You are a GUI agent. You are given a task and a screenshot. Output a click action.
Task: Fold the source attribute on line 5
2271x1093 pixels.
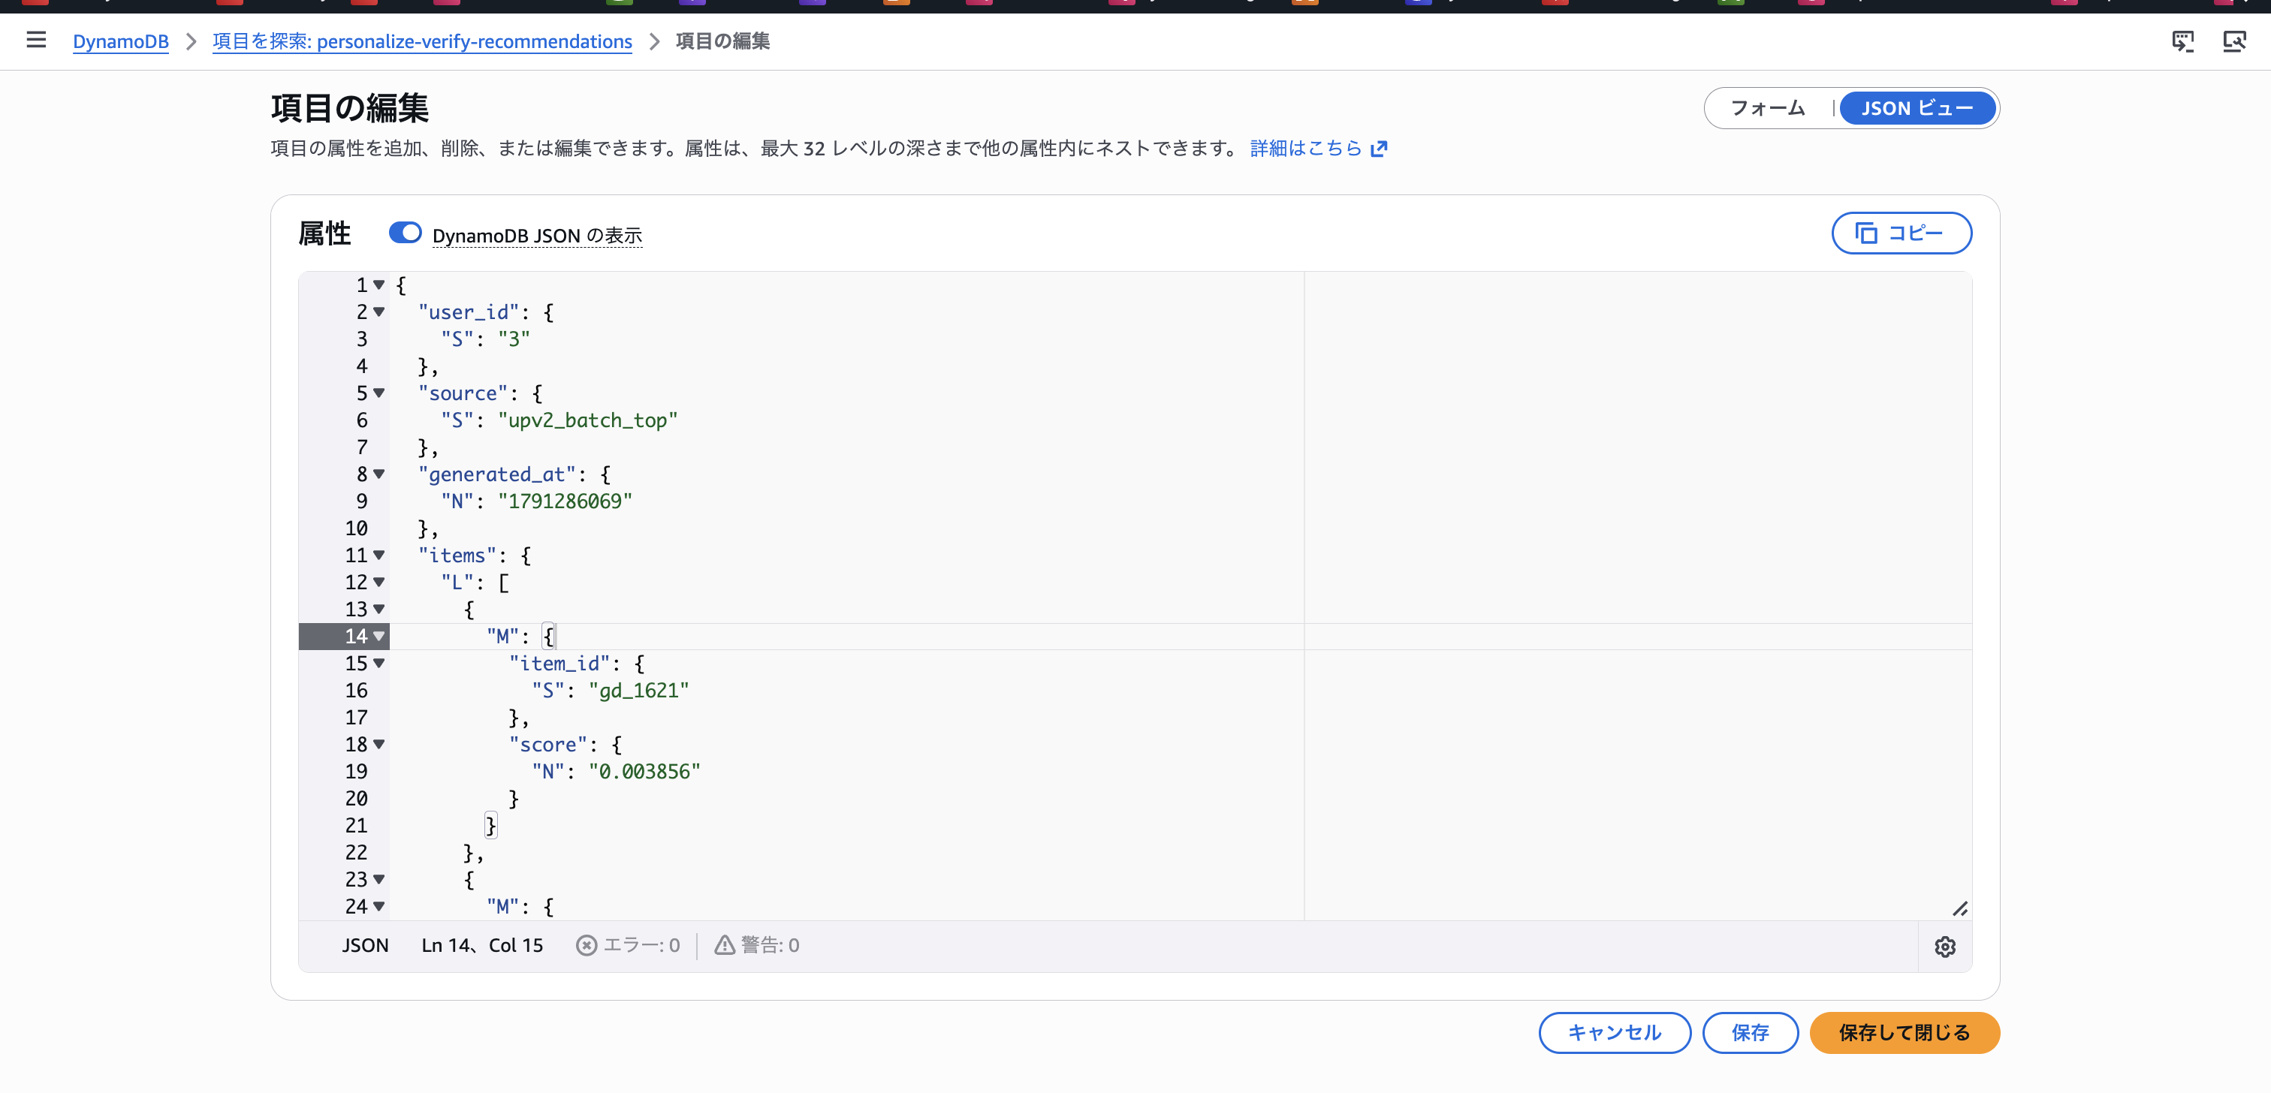pyautogui.click(x=379, y=393)
